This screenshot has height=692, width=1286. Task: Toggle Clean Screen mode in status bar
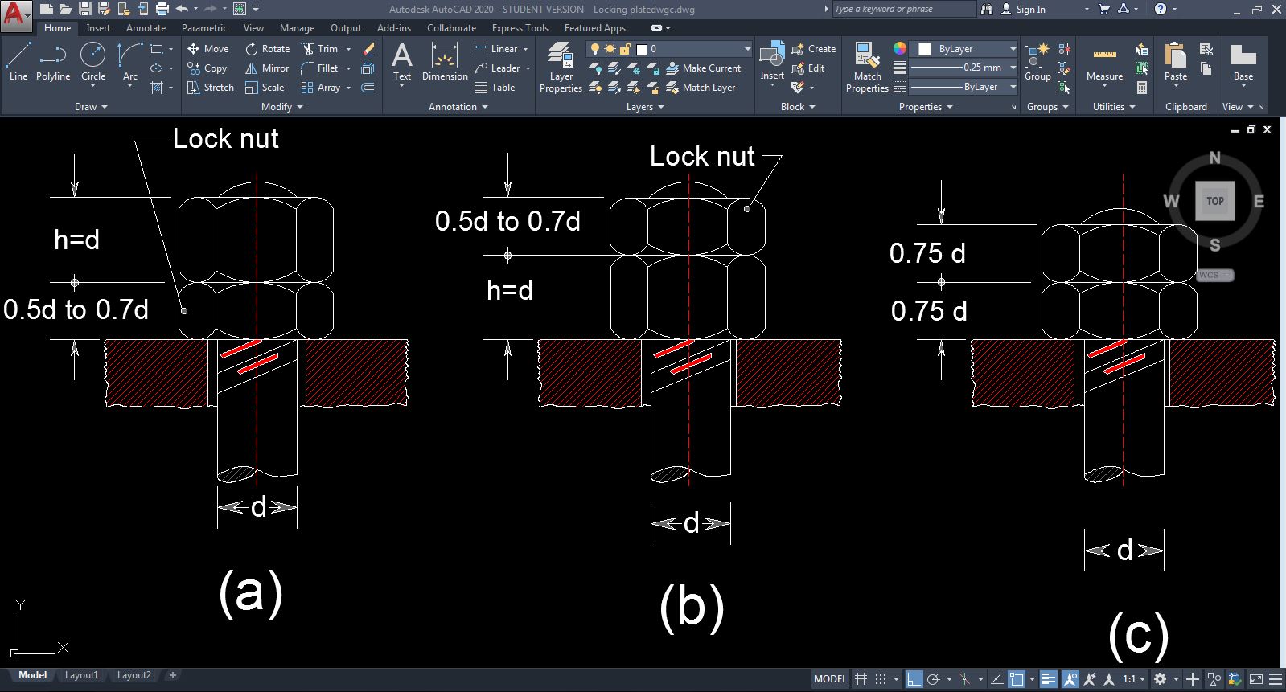point(1256,679)
